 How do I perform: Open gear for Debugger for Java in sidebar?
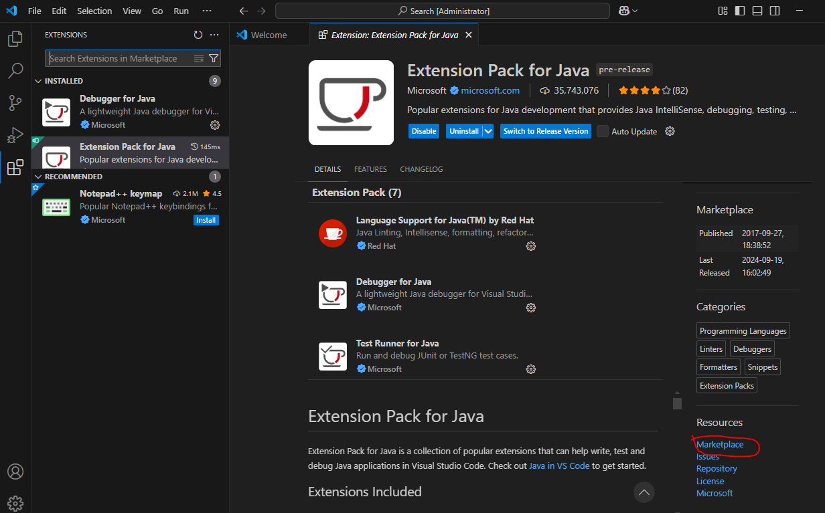coord(215,125)
